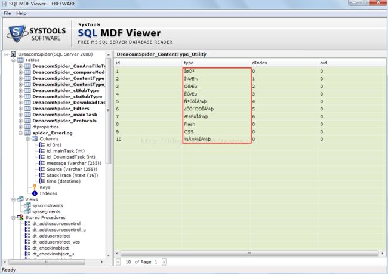
Task: Click table icon for DreacomSpider_ctuSubType
Action: (x=27, y=97)
